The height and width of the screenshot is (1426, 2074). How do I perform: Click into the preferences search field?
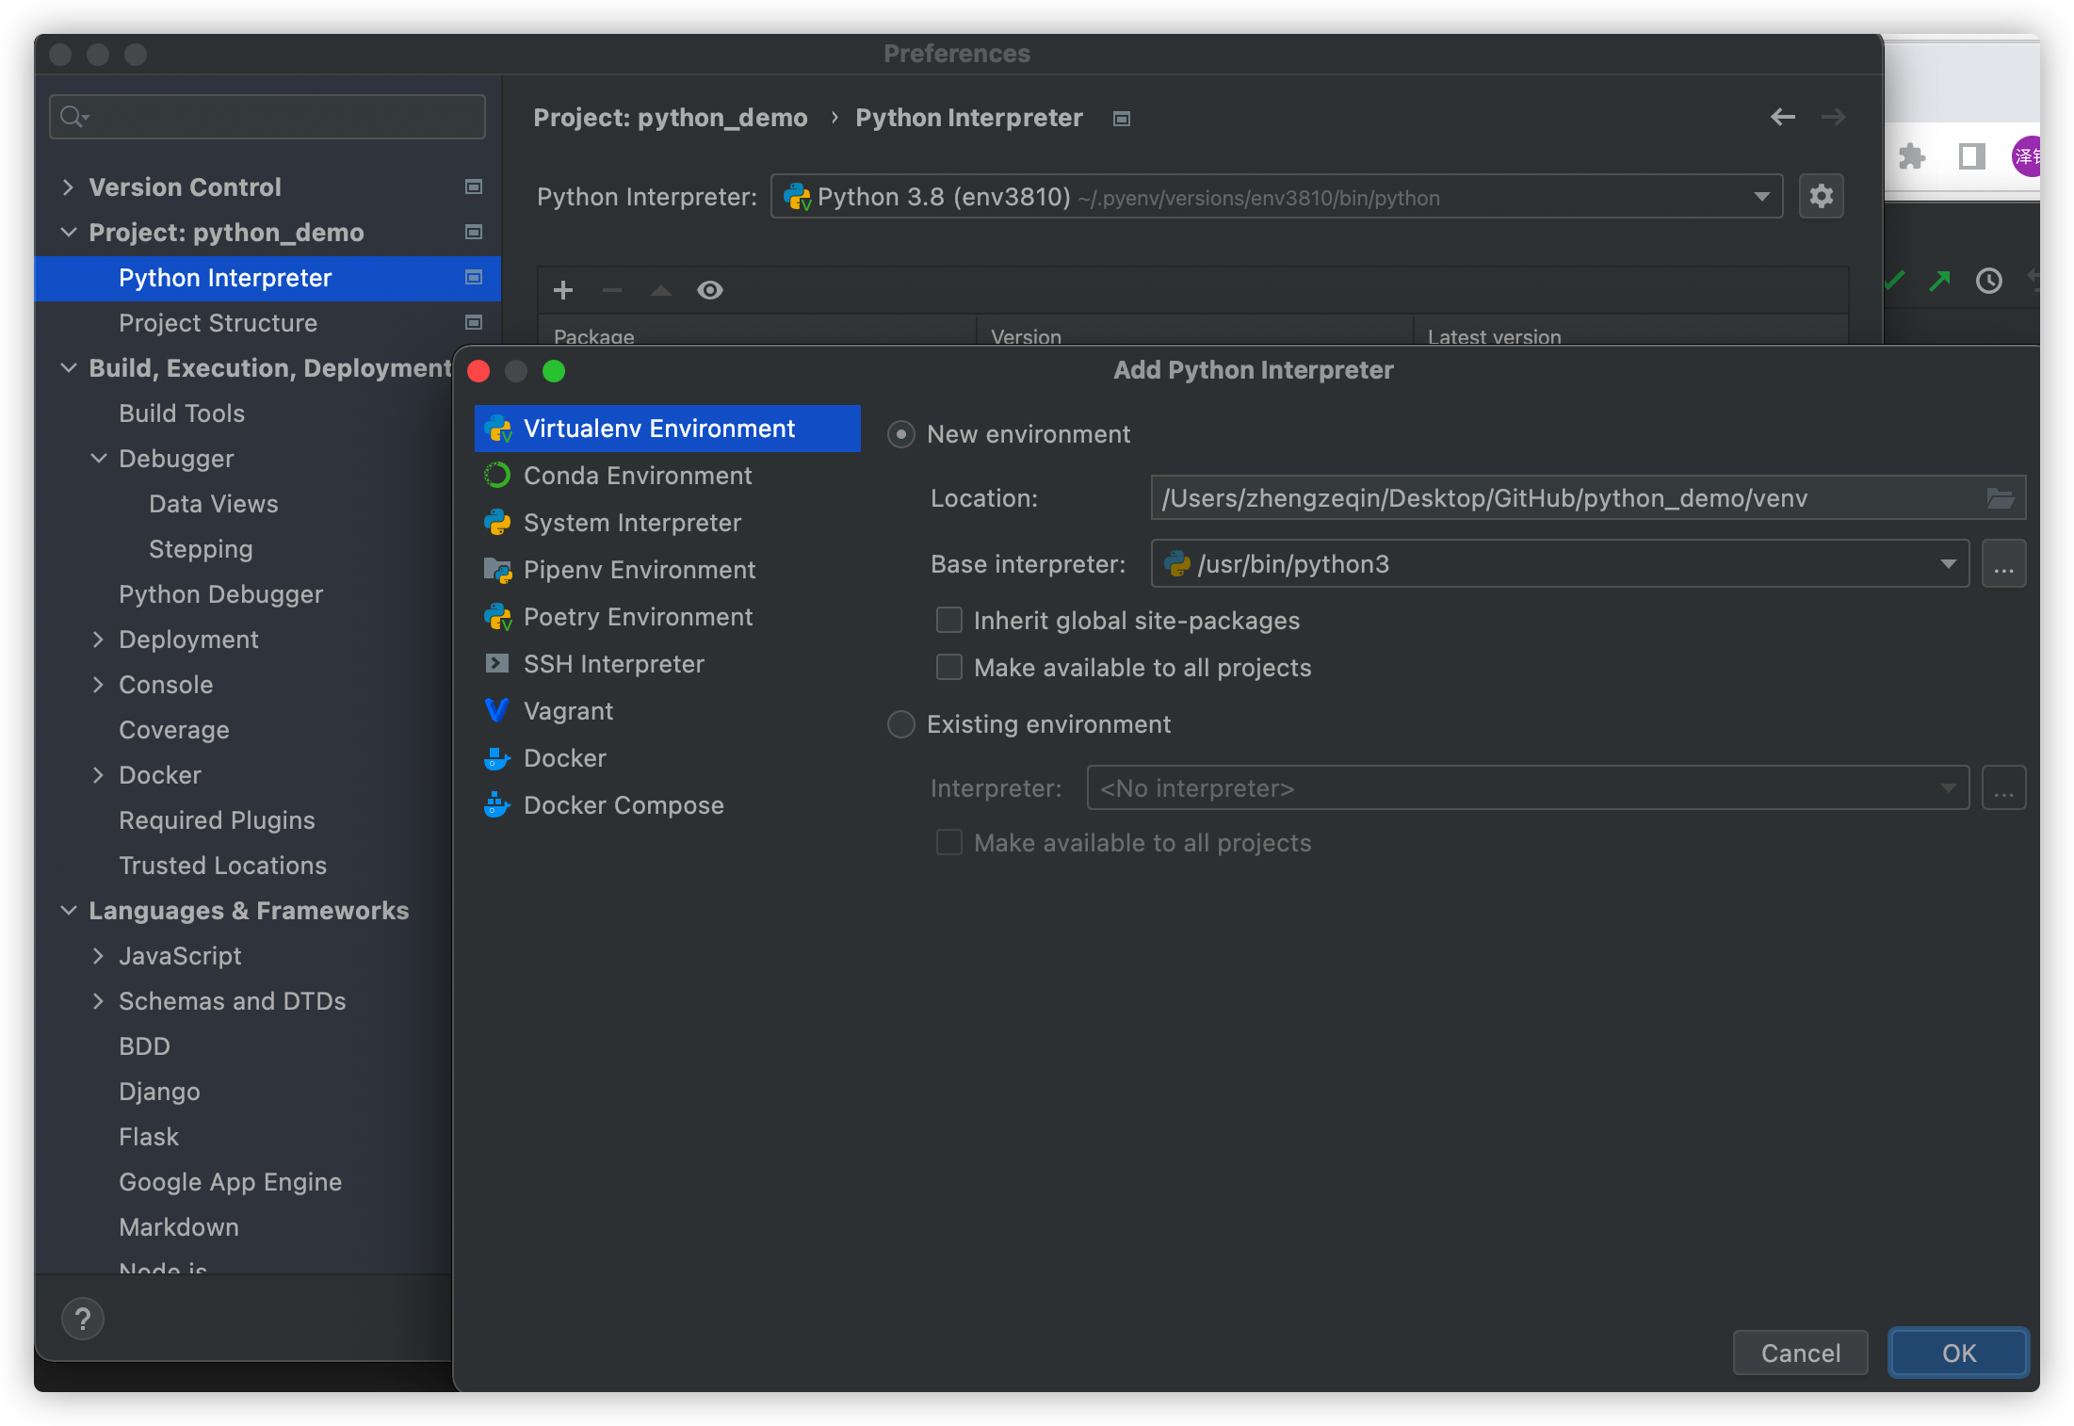(267, 117)
